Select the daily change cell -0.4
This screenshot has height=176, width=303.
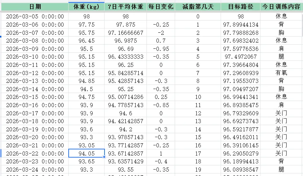tap(161, 161)
